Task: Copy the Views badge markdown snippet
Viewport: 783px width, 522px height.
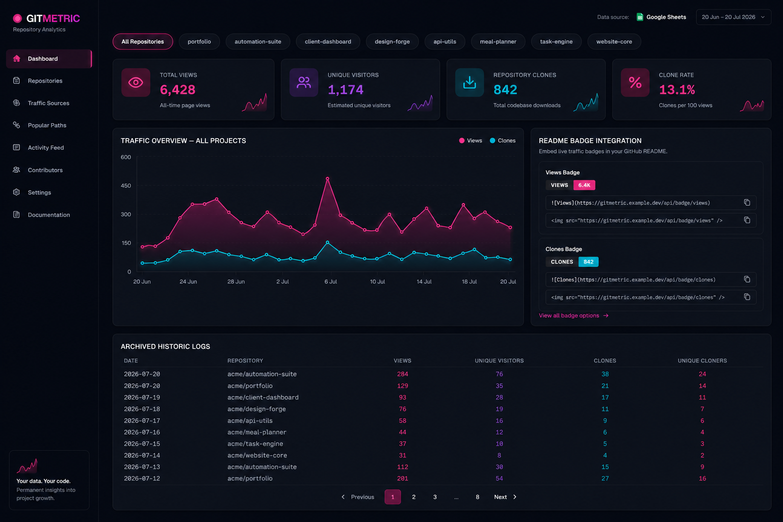Action: tap(747, 203)
